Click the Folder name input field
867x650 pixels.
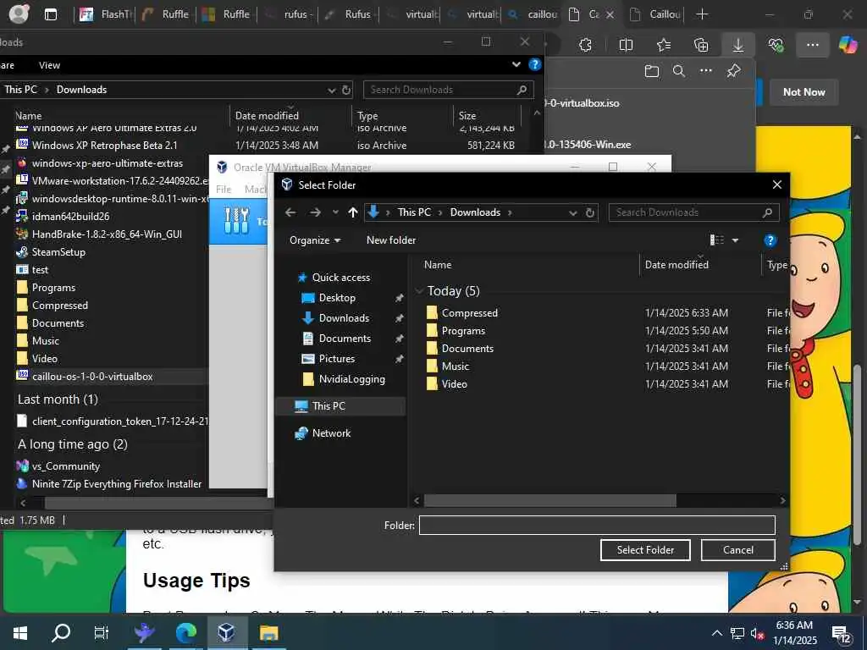pyautogui.click(x=597, y=525)
